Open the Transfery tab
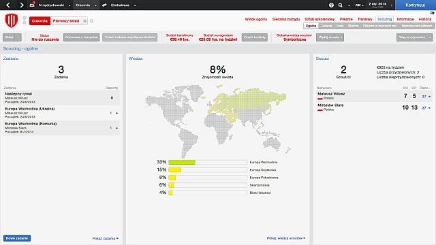This screenshot has width=436, height=245. point(365,19)
